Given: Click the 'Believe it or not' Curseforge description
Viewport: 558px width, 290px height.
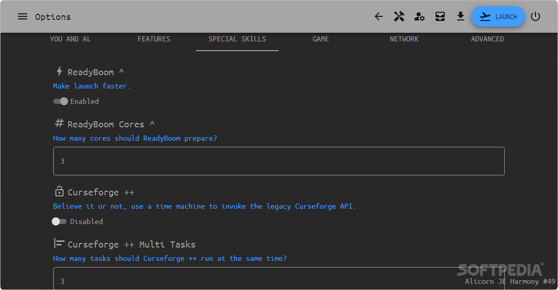Looking at the screenshot, I should [204, 207].
